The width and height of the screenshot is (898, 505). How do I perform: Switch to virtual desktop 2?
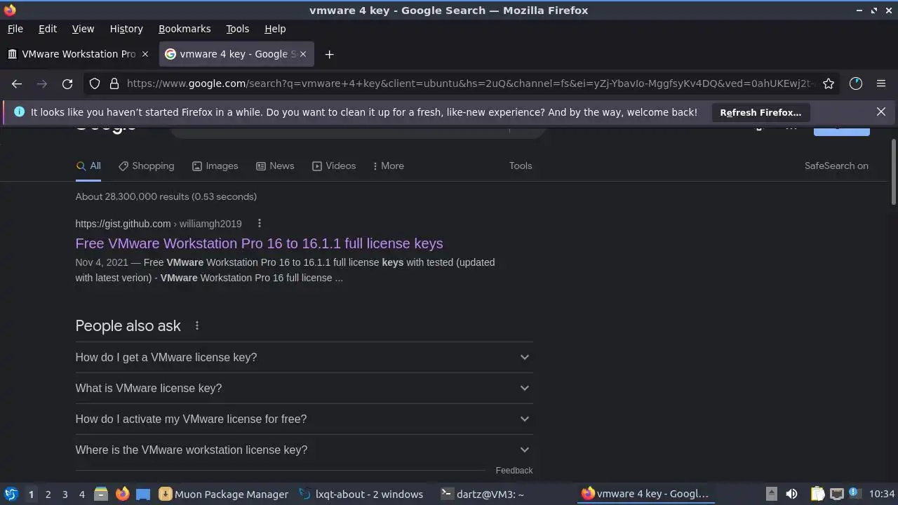(48, 494)
